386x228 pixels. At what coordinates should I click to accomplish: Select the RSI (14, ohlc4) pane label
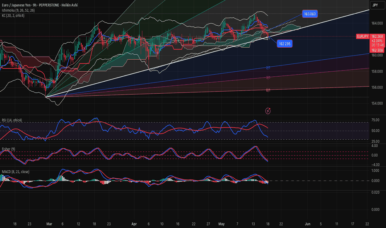12,120
